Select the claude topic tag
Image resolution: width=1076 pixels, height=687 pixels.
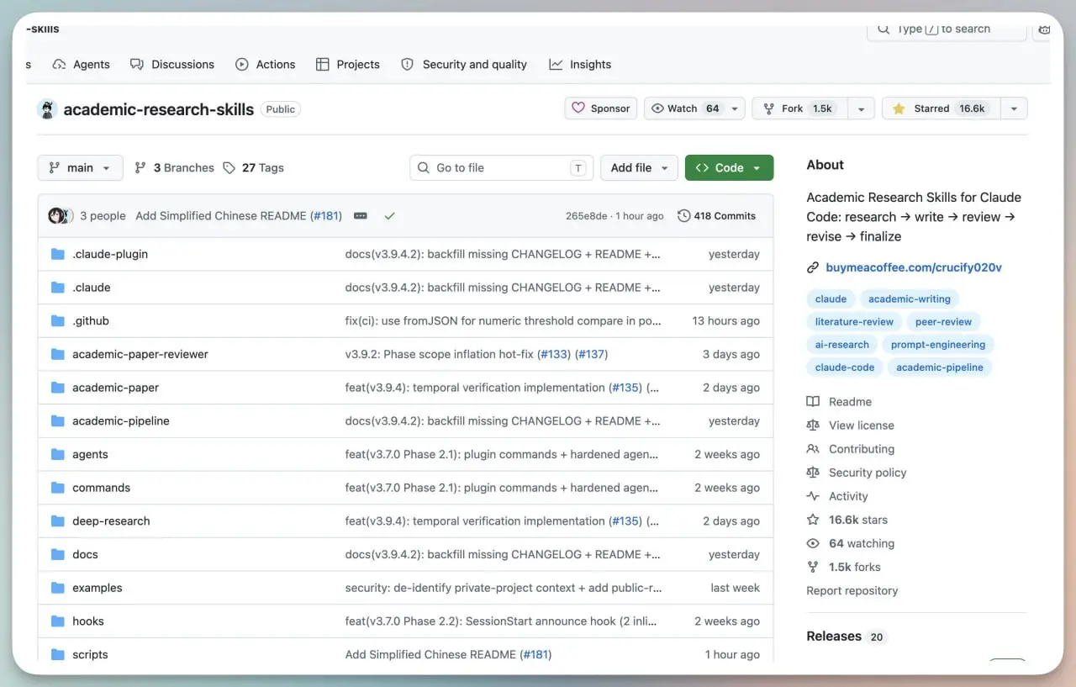click(x=831, y=299)
